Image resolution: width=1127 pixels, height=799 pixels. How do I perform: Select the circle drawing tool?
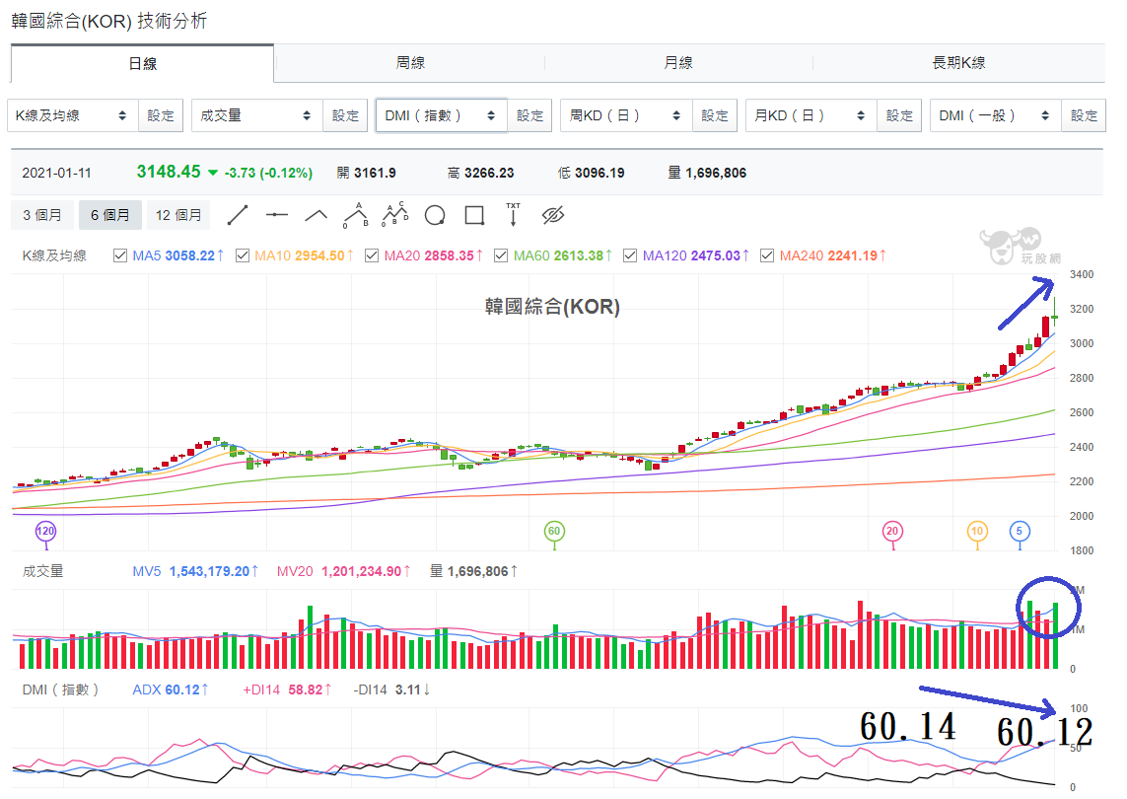tap(435, 215)
